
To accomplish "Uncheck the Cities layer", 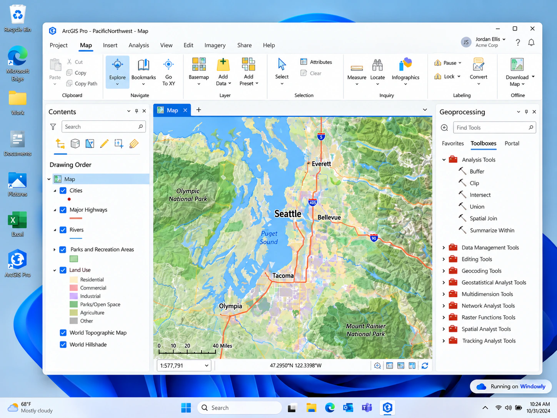I will [x=63, y=191].
